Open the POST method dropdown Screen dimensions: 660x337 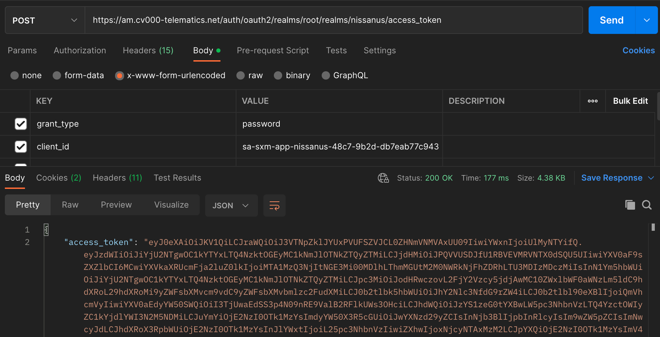(45, 20)
